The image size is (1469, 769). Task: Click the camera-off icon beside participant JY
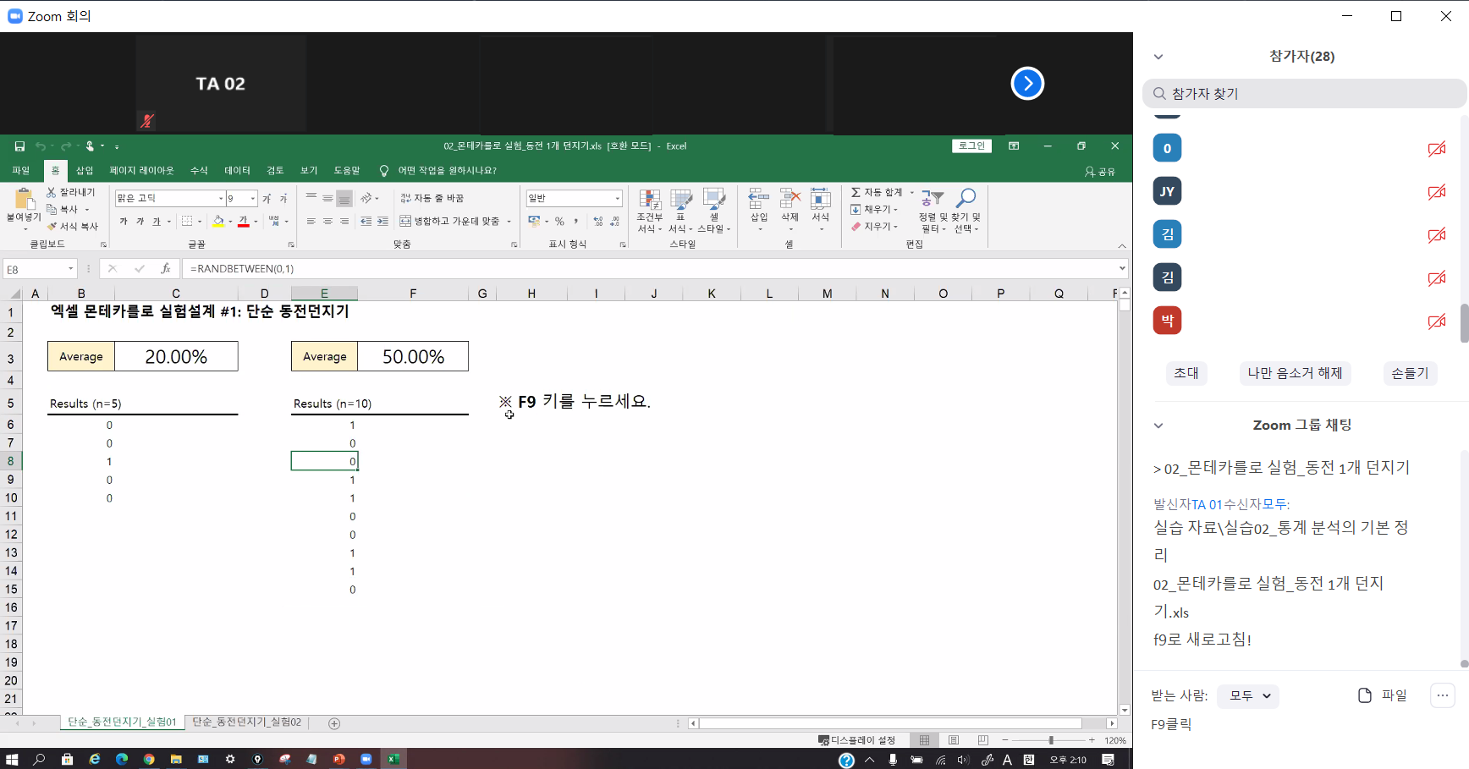[x=1436, y=192]
